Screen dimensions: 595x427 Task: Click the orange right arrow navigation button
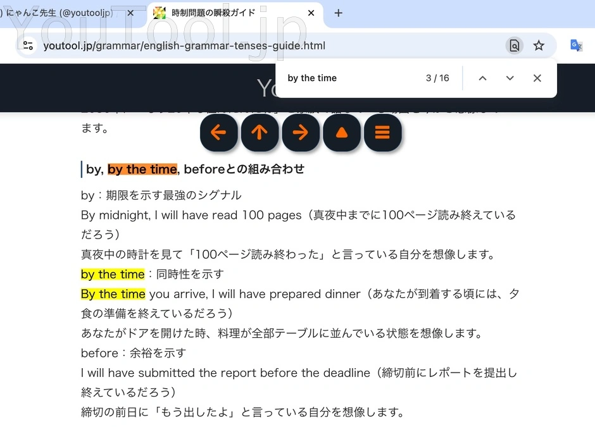pos(301,133)
